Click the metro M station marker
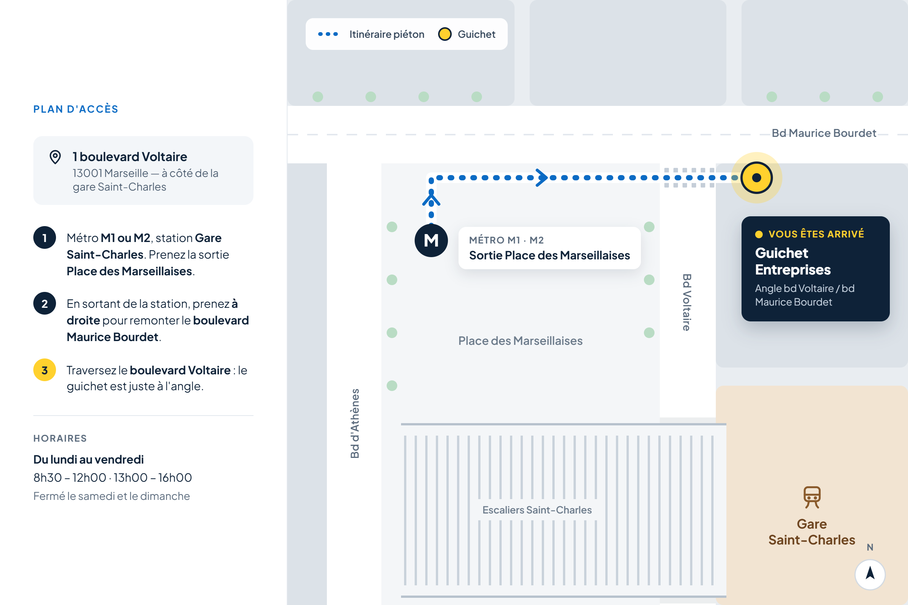908x605 pixels. point(431,240)
